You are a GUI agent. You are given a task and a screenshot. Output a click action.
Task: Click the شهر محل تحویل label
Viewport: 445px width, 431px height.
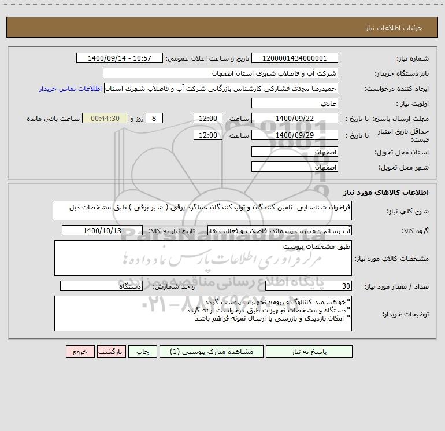[404, 167]
